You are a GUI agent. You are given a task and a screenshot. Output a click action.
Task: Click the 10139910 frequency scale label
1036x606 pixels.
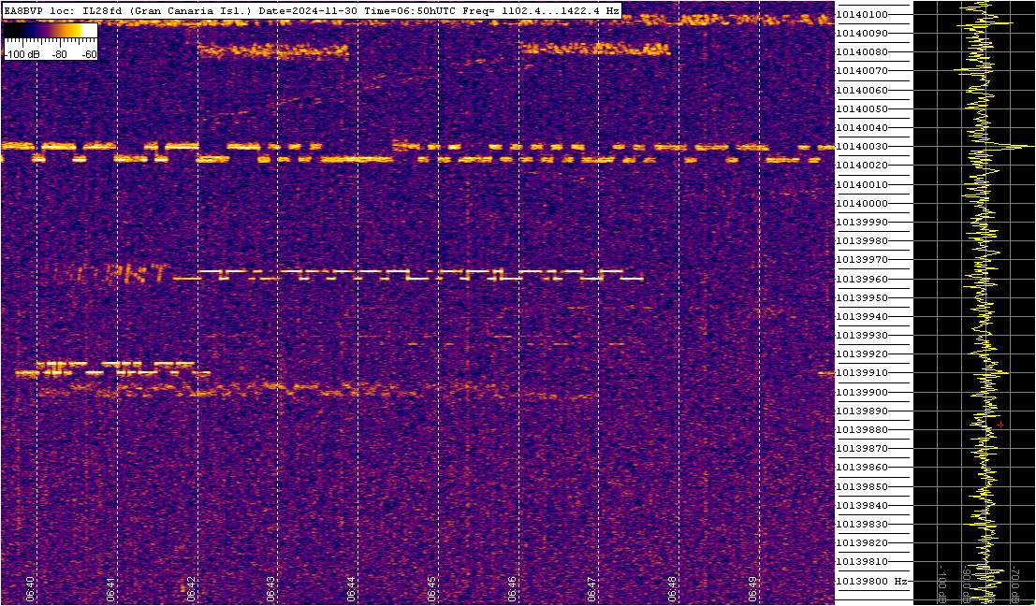pyautogui.click(x=862, y=373)
